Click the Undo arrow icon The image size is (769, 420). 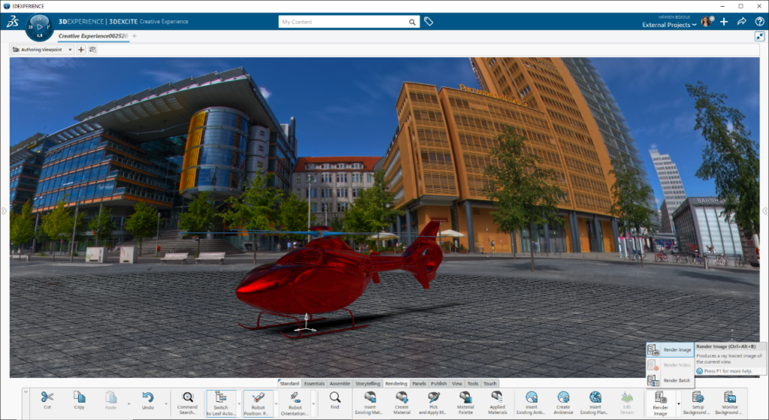(x=148, y=397)
